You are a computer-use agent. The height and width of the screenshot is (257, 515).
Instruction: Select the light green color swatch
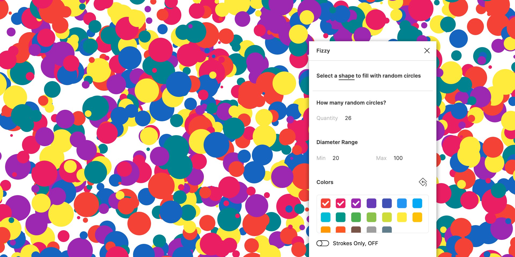click(x=371, y=217)
